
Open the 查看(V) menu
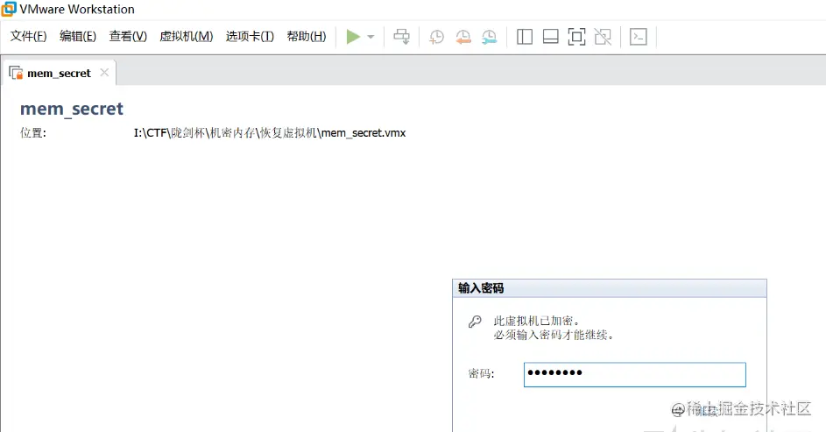[128, 36]
